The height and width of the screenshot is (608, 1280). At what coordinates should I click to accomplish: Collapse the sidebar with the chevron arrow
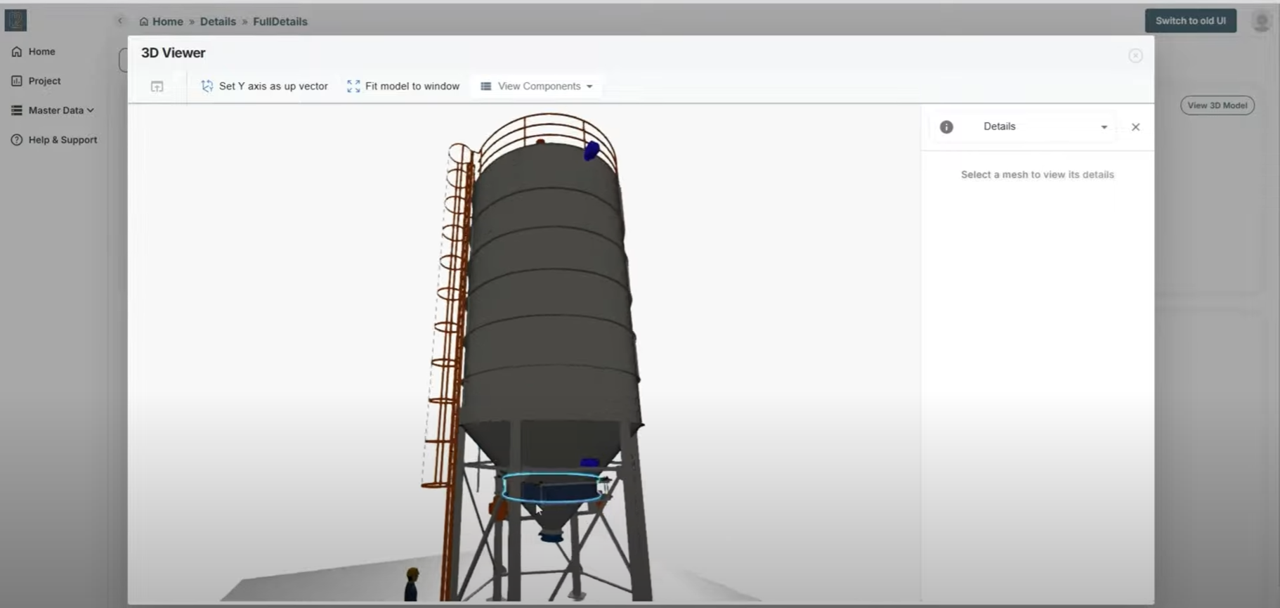pos(120,21)
